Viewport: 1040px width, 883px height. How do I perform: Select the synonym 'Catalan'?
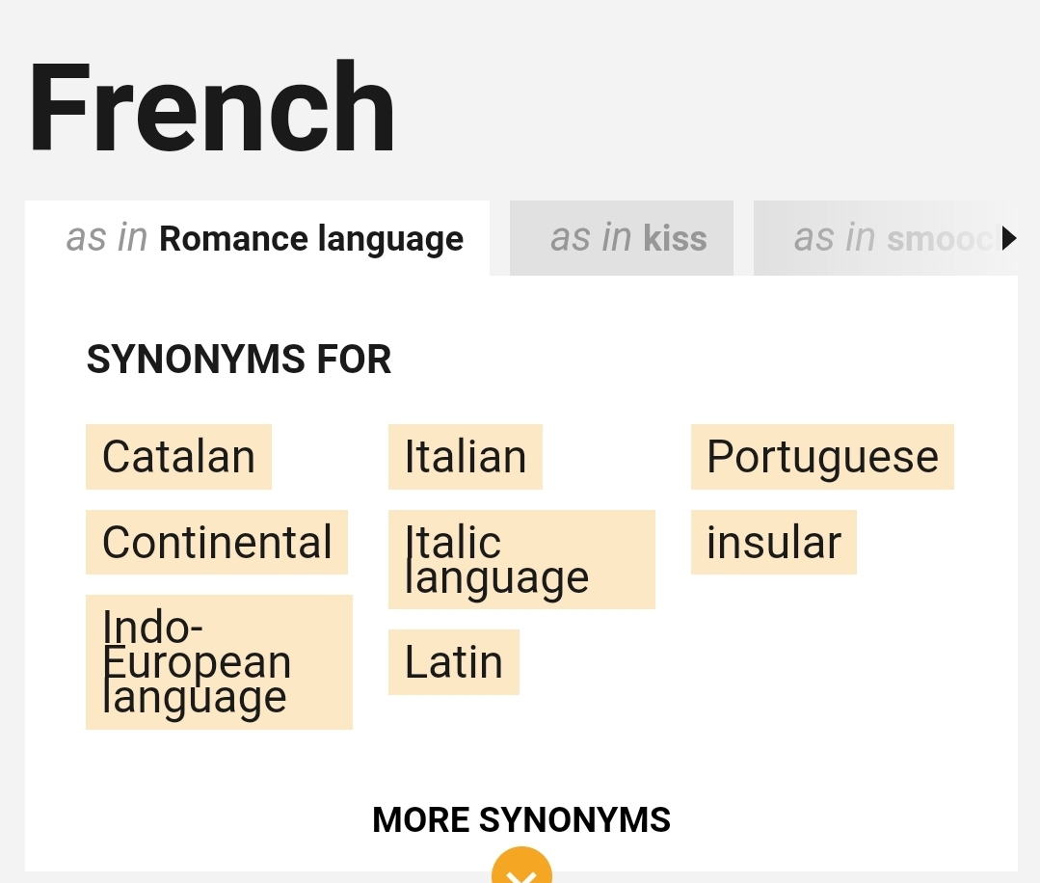click(178, 456)
